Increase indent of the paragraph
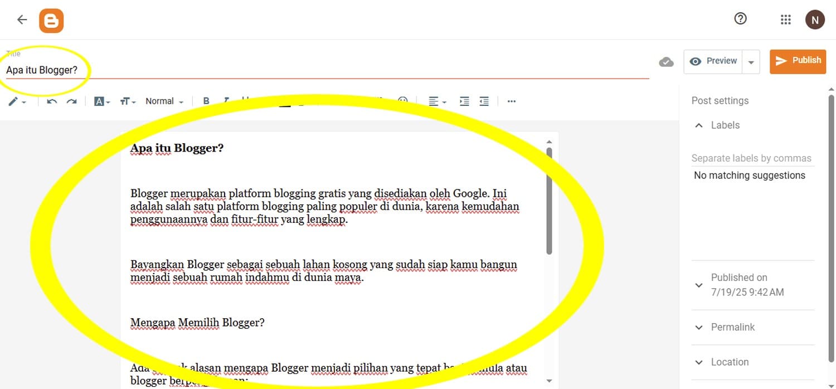The image size is (836, 389). click(464, 101)
